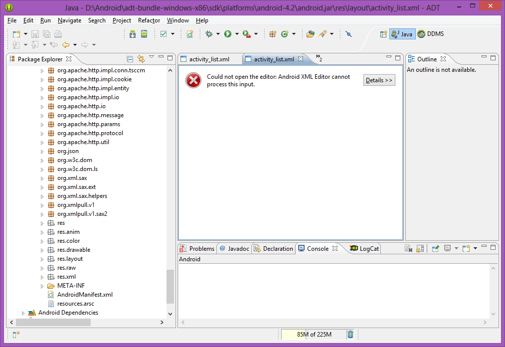Screen dimensions: 505x347
Task: Switch to the Javadoc tab
Action: click(234, 248)
